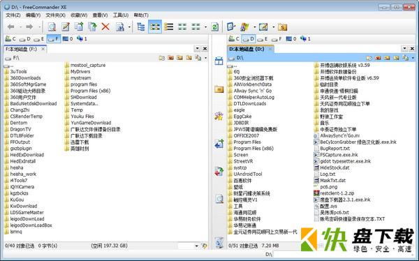The image size is (419, 261).
Task: Open the dropdown arrow next to the Windows flag icon
Action: pos(254,27)
